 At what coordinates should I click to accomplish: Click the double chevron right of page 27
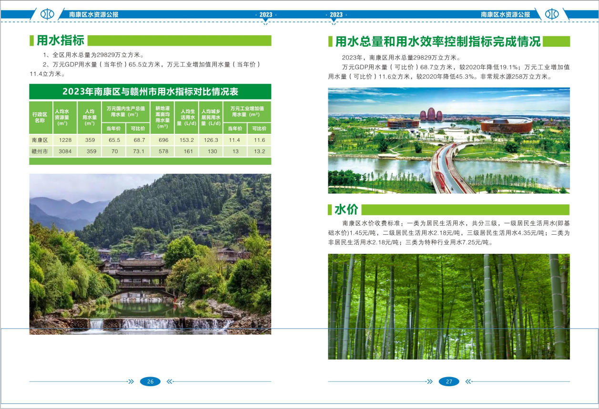468,381
